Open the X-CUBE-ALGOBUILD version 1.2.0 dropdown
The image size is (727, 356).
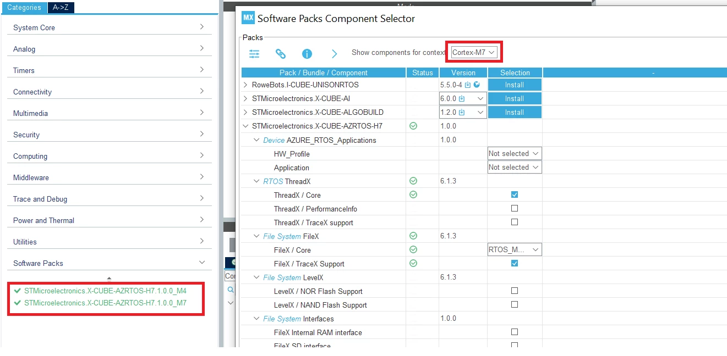point(463,113)
